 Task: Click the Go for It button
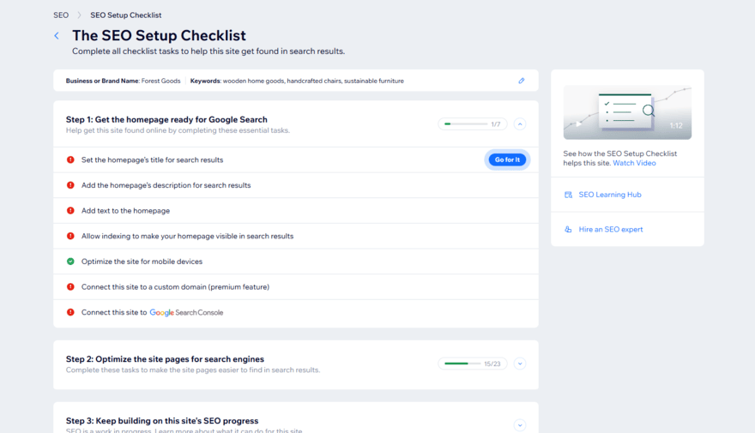tap(507, 159)
